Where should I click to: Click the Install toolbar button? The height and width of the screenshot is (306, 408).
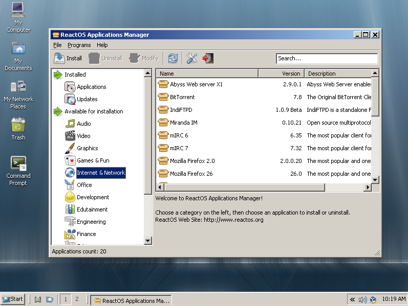(68, 58)
